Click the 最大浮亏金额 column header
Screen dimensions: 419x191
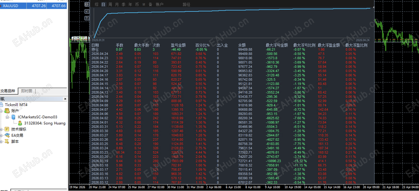point(277,45)
